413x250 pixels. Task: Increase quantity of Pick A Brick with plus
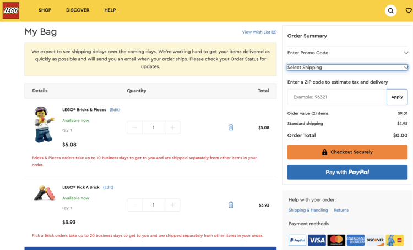pos(172,205)
